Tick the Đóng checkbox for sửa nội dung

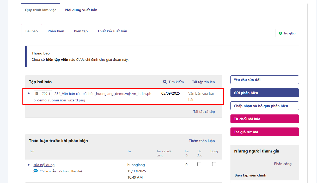pos(214,164)
